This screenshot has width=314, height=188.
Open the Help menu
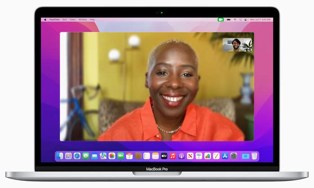92,20
